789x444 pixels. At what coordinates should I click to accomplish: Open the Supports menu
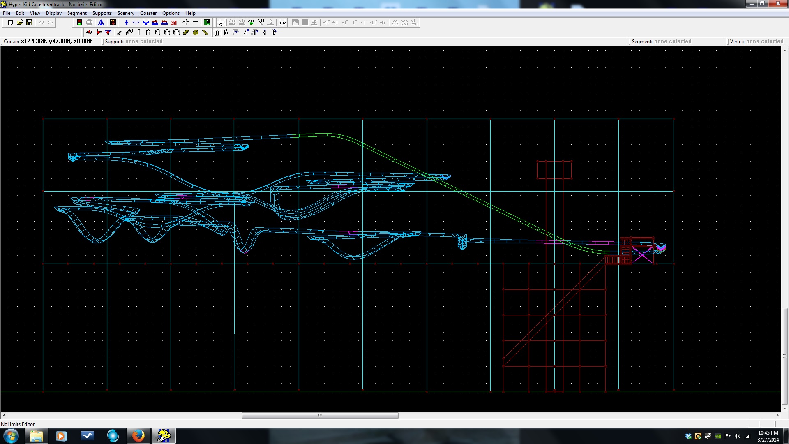[x=102, y=13]
